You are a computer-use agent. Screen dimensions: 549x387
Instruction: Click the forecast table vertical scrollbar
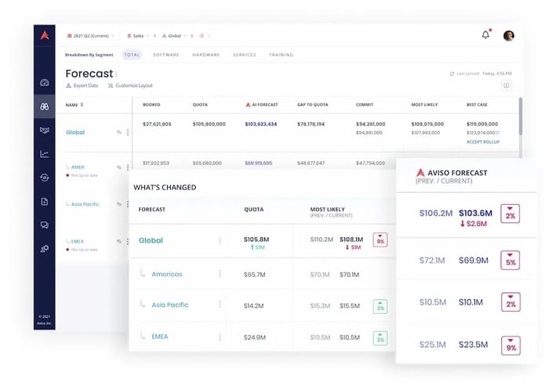520,117
